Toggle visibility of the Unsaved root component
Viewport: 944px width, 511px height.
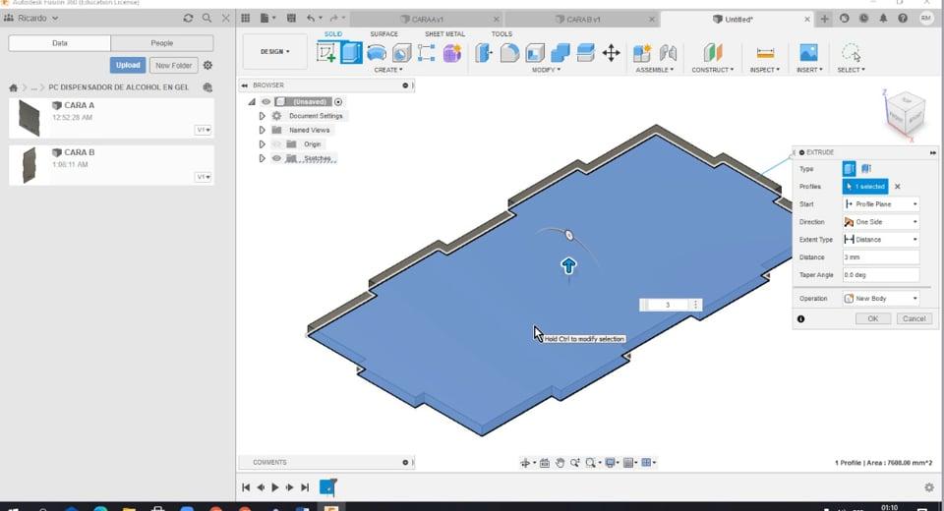tap(265, 102)
